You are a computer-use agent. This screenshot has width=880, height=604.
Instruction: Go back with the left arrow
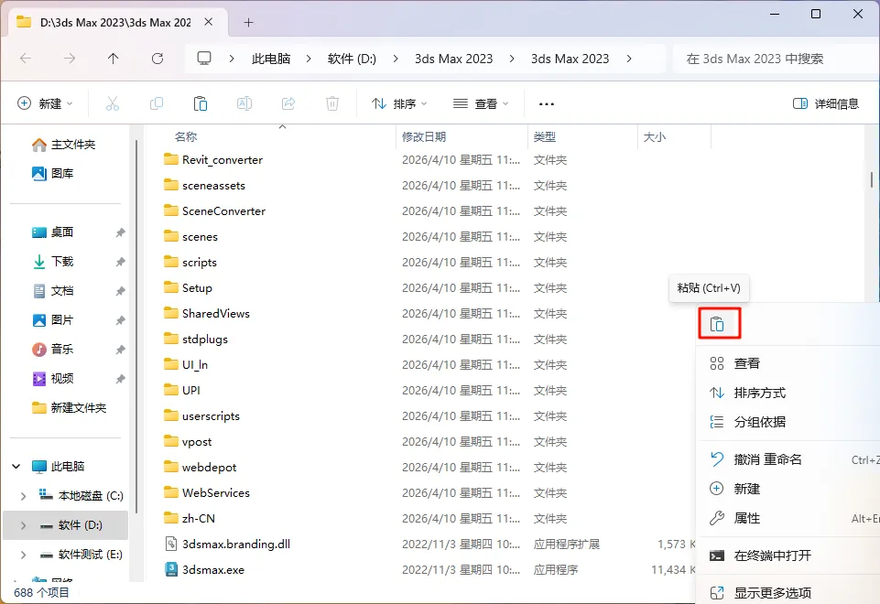[x=26, y=59]
